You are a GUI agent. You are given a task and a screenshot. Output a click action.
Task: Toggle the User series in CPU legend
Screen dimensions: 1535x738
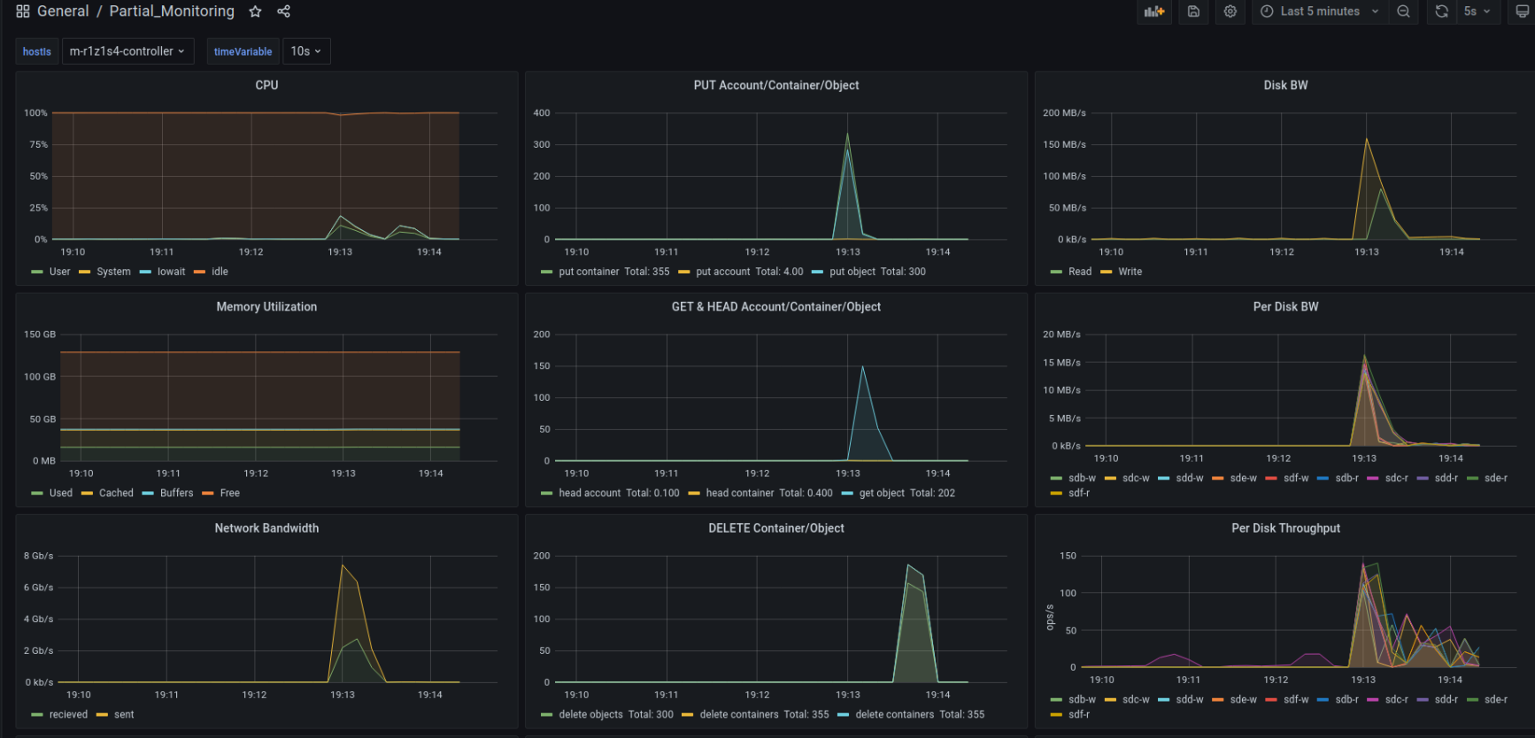(59, 272)
